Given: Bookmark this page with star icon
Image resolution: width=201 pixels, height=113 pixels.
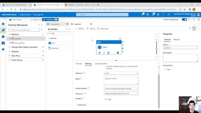Looking at the screenshot, I should click(x=184, y=9).
